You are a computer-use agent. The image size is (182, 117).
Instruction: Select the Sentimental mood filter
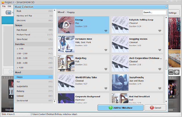[x=34, y=100]
